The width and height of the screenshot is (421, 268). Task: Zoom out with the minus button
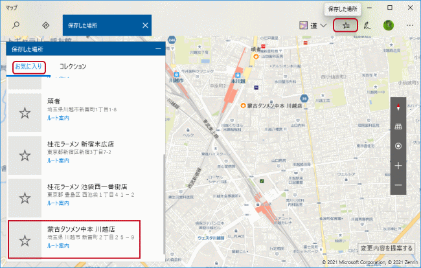(x=398, y=185)
